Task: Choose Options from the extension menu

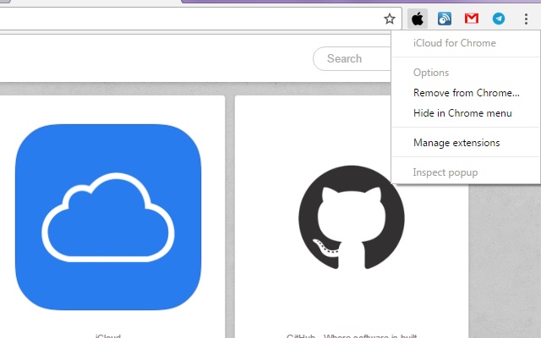Action: pos(466,73)
